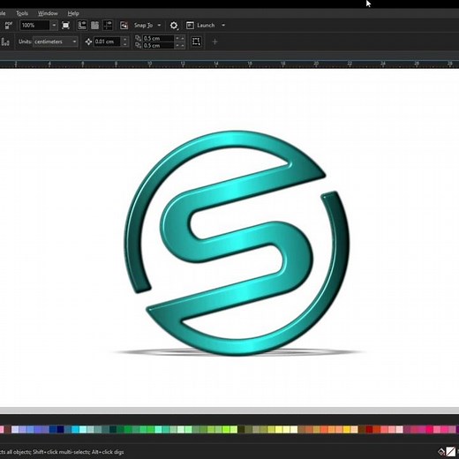Click the lower duplicate distance icon
Screen dimensions: 459x459
click(138, 45)
